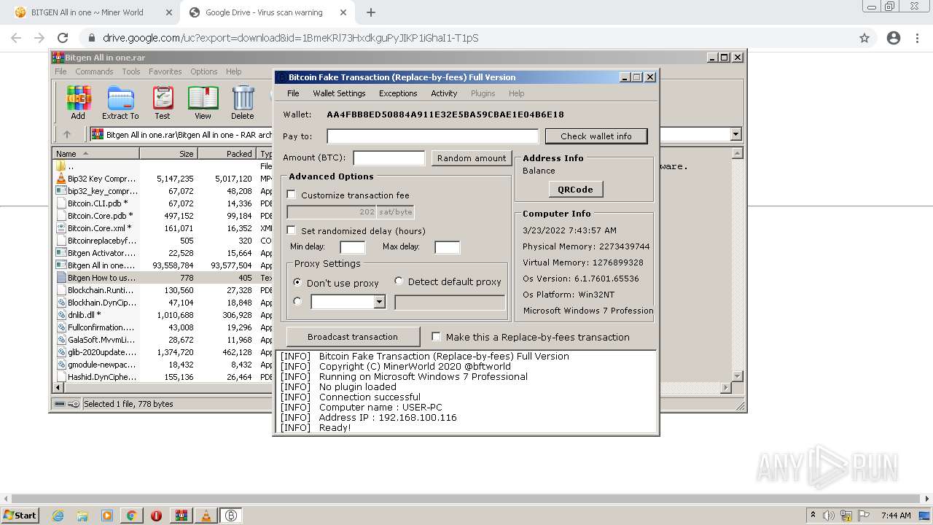Select Detect default proxy radio button
The height and width of the screenshot is (525, 933).
(x=399, y=281)
